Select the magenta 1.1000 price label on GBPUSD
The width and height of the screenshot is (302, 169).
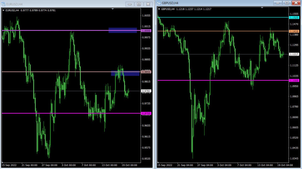click(x=294, y=80)
